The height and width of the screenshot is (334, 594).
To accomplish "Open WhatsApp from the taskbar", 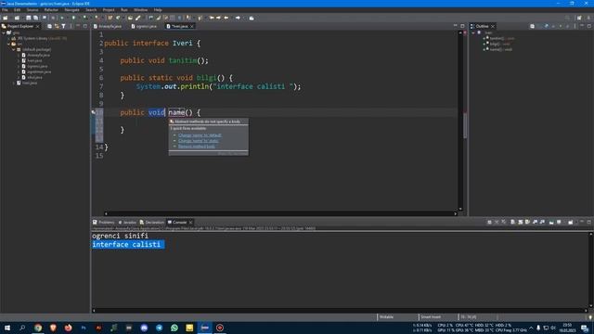I will click(x=174, y=328).
